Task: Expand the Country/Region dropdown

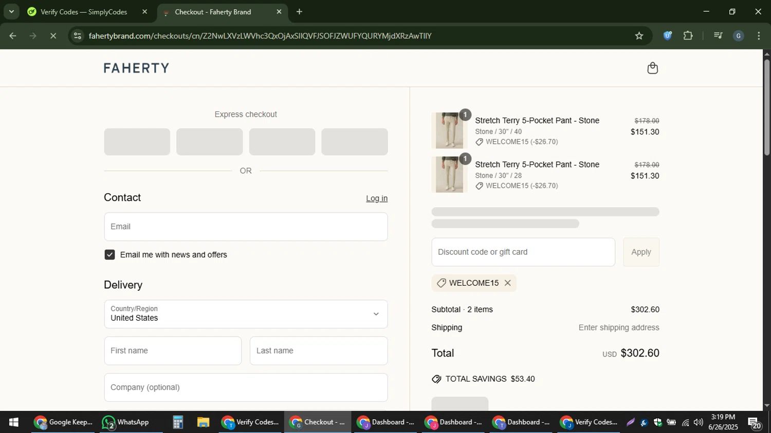Action: [246, 314]
